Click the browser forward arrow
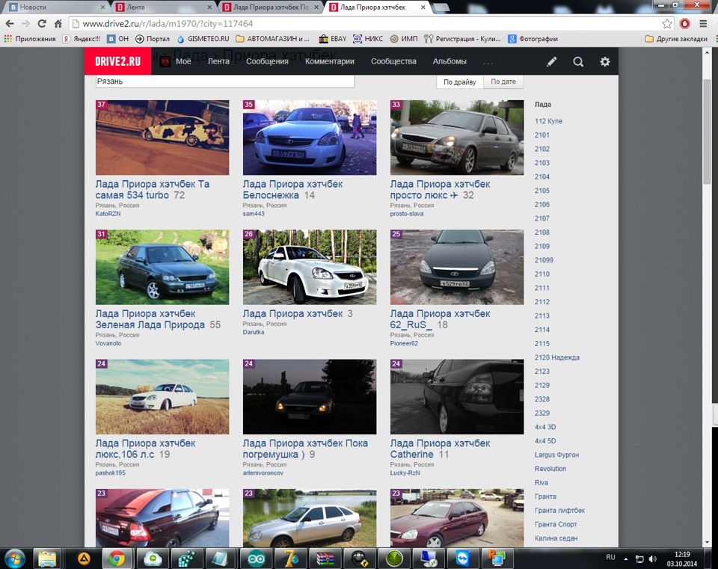 [x=25, y=24]
